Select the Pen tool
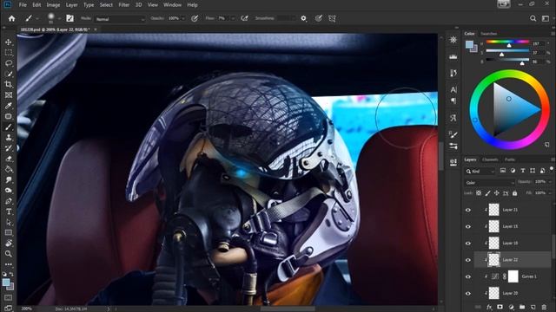This screenshot has height=312, width=556. click(9, 201)
